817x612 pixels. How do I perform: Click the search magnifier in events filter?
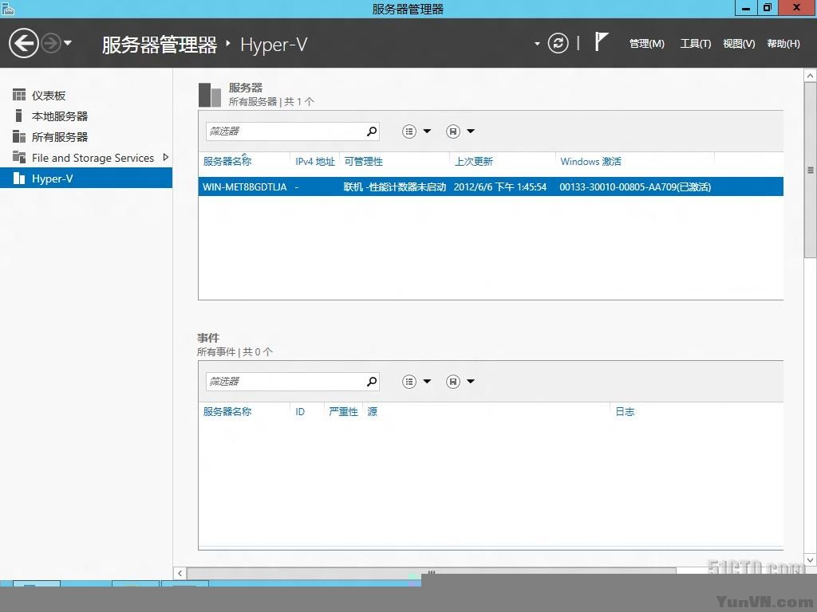coord(372,382)
